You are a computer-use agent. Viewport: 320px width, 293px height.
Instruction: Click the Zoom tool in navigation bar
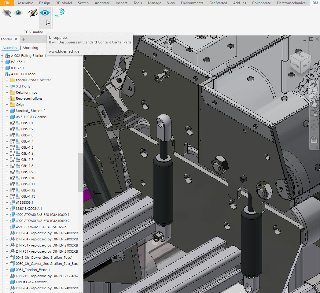coord(314,114)
